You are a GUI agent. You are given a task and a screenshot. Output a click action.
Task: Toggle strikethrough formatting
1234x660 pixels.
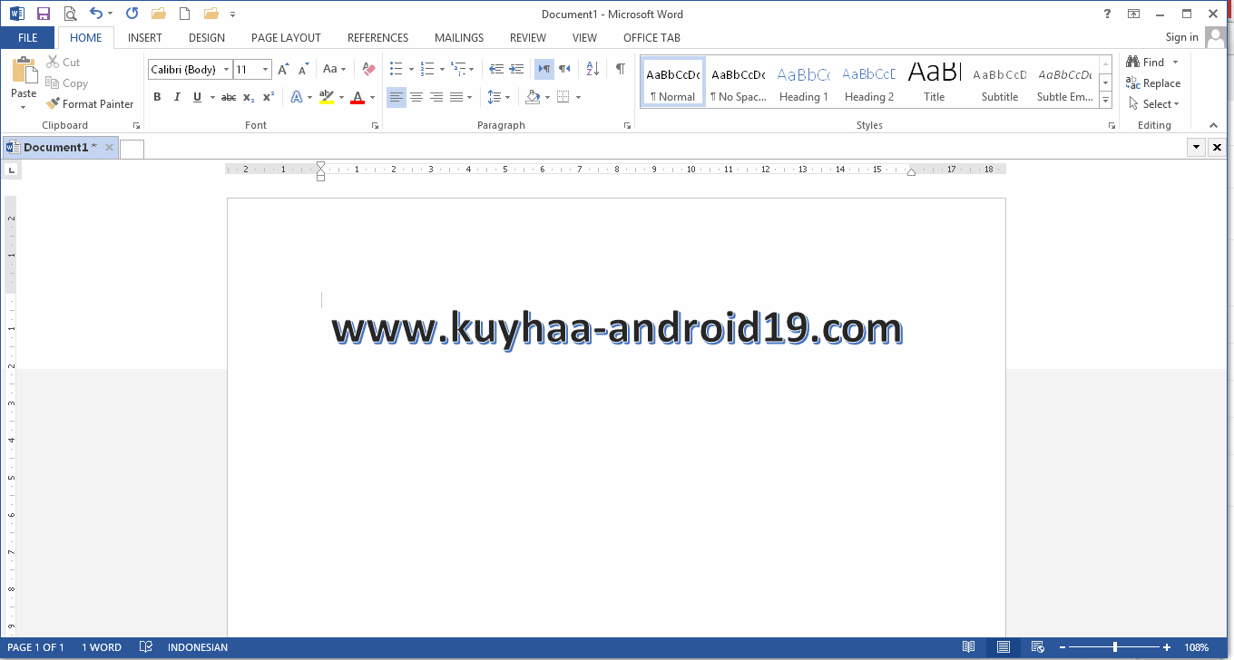click(229, 97)
